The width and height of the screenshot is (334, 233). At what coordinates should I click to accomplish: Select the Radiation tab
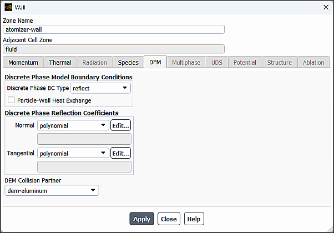click(94, 63)
